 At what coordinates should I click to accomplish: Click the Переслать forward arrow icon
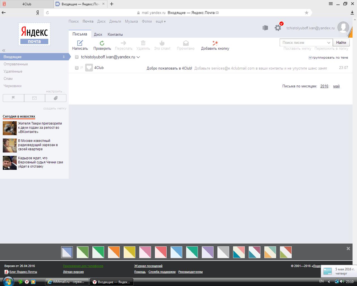click(124, 43)
